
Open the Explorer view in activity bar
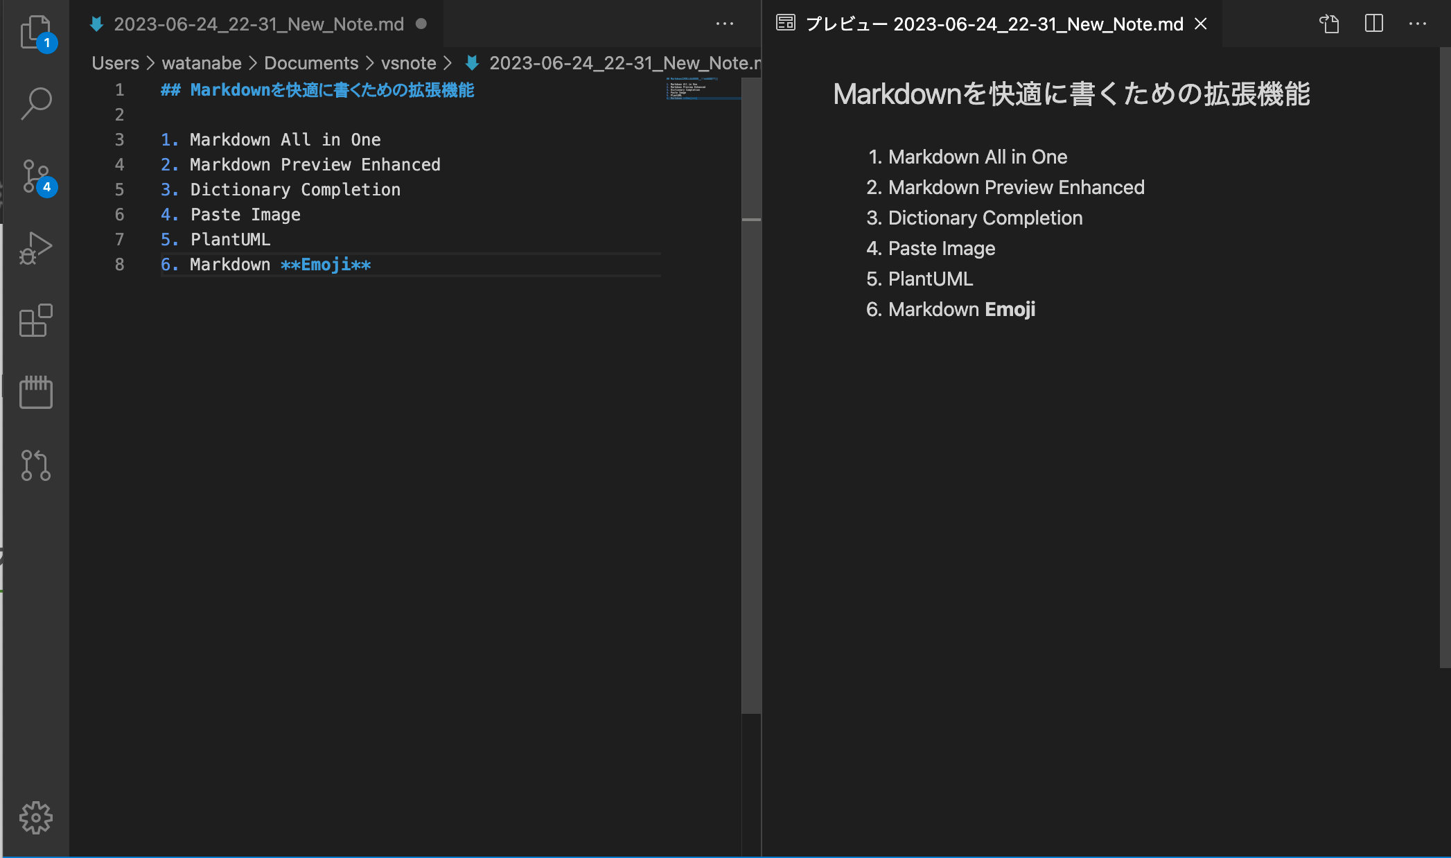[36, 32]
